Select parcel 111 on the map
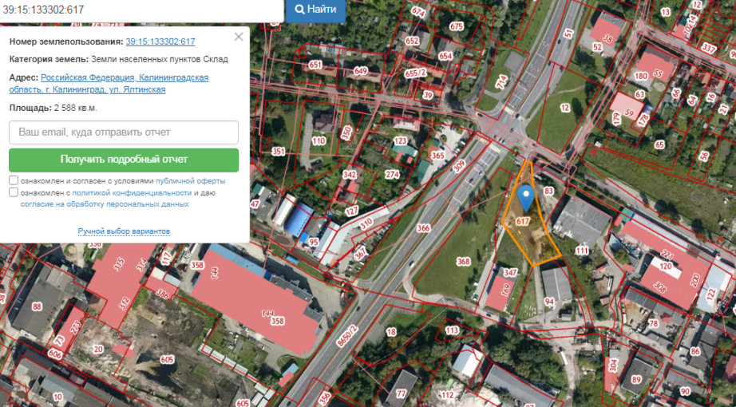The height and width of the screenshot is (407, 736). (x=582, y=251)
